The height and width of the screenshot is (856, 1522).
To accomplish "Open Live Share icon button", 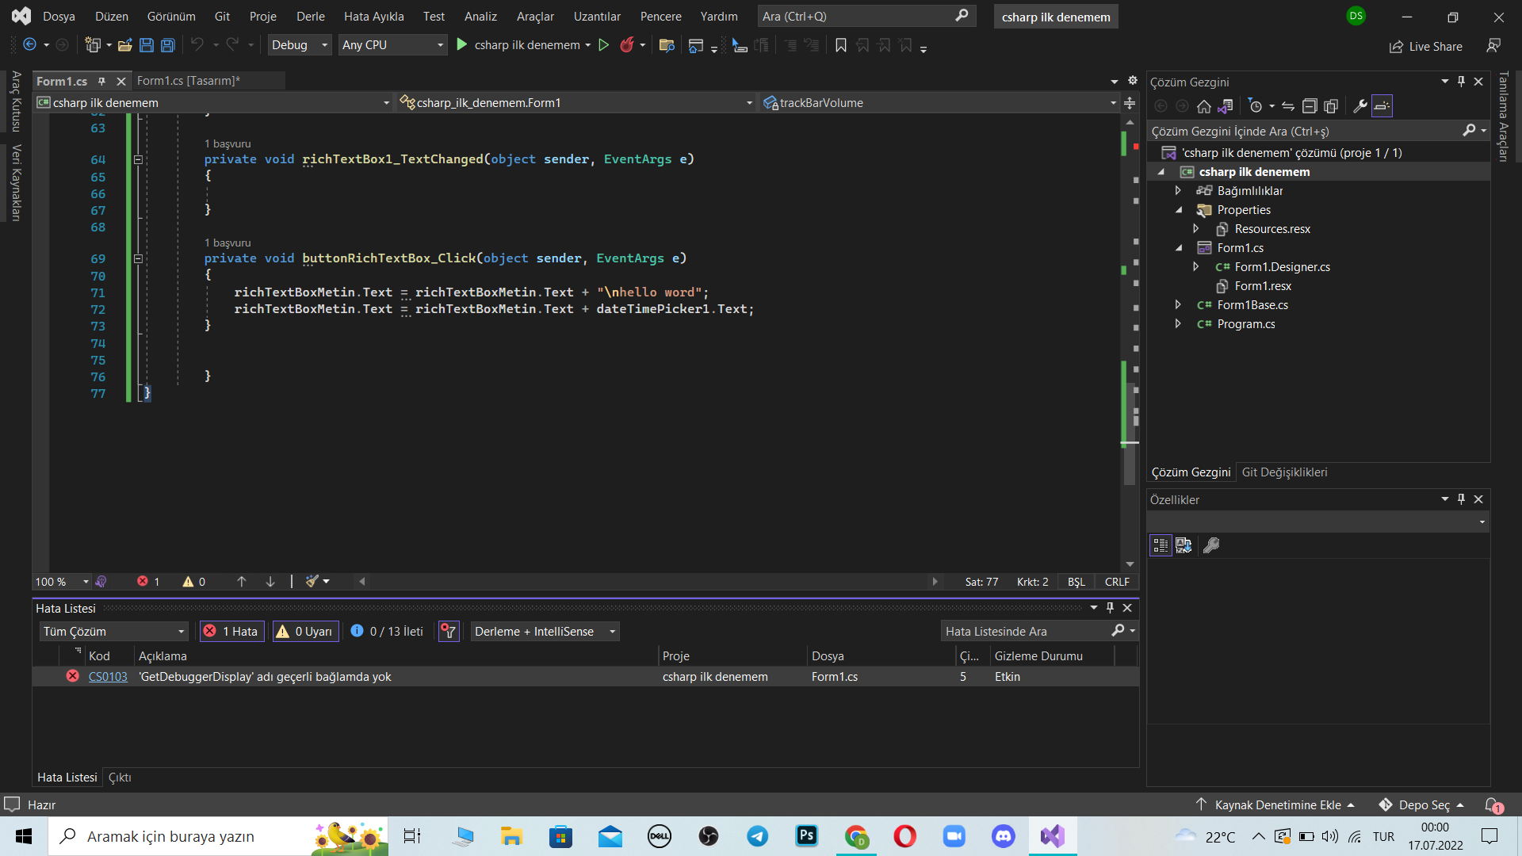I will [x=1396, y=47].
